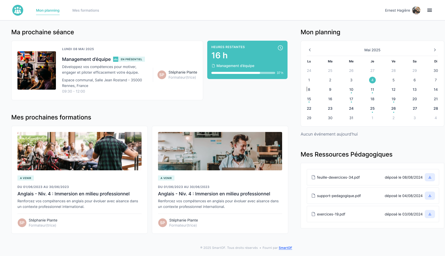
Task: Select day 17 in the calendar
Action: coord(351,99)
